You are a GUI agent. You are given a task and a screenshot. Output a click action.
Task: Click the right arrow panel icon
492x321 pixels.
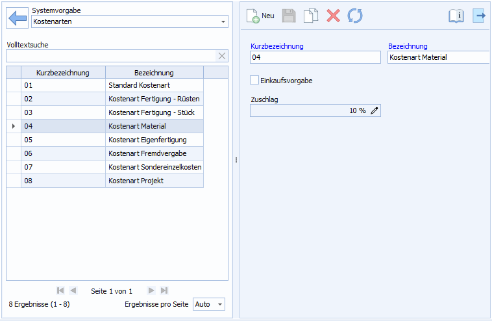(480, 16)
